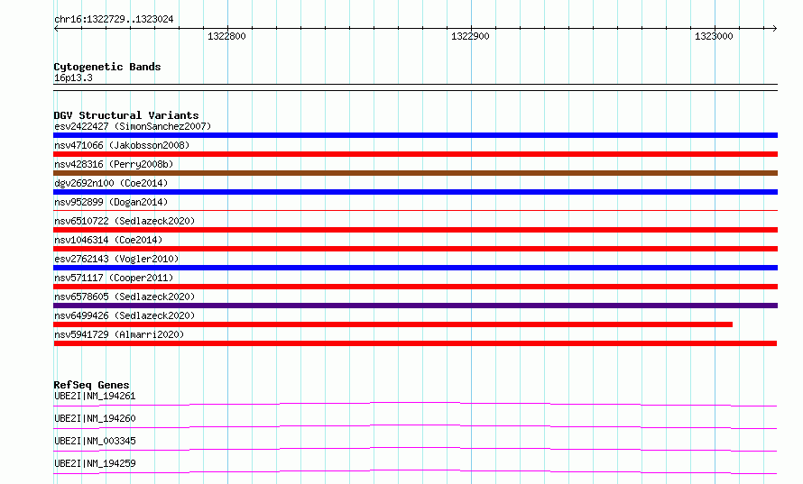Click the ruler's left arrowhead

click(x=56, y=28)
